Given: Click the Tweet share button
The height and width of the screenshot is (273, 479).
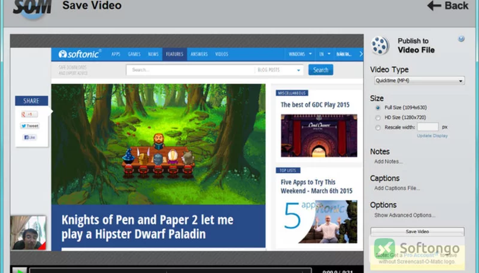Looking at the screenshot, I should (29, 126).
